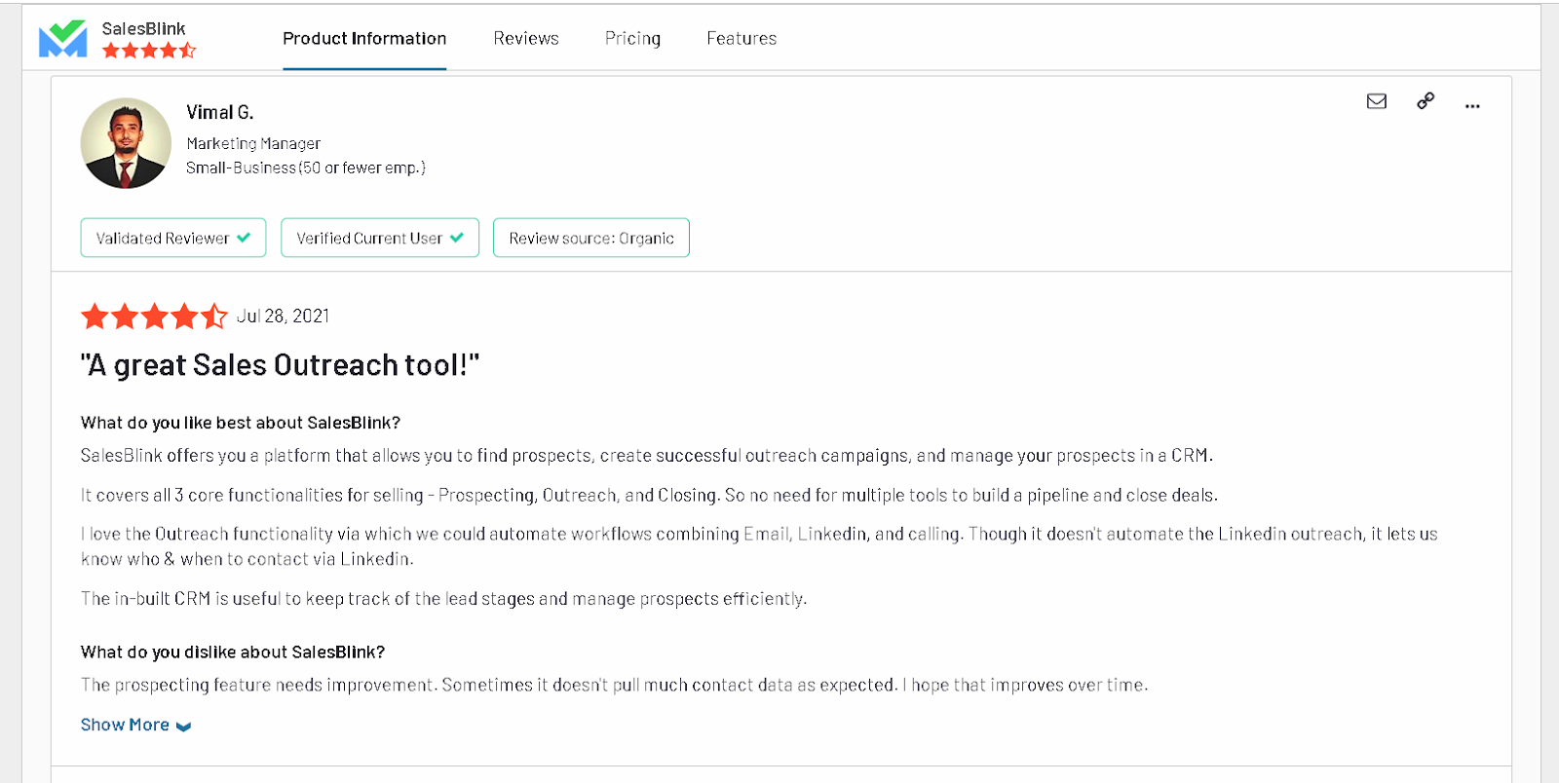Click "What do you dislike about SalesBlink?" heading
This screenshot has height=783, width=1559.
point(233,652)
